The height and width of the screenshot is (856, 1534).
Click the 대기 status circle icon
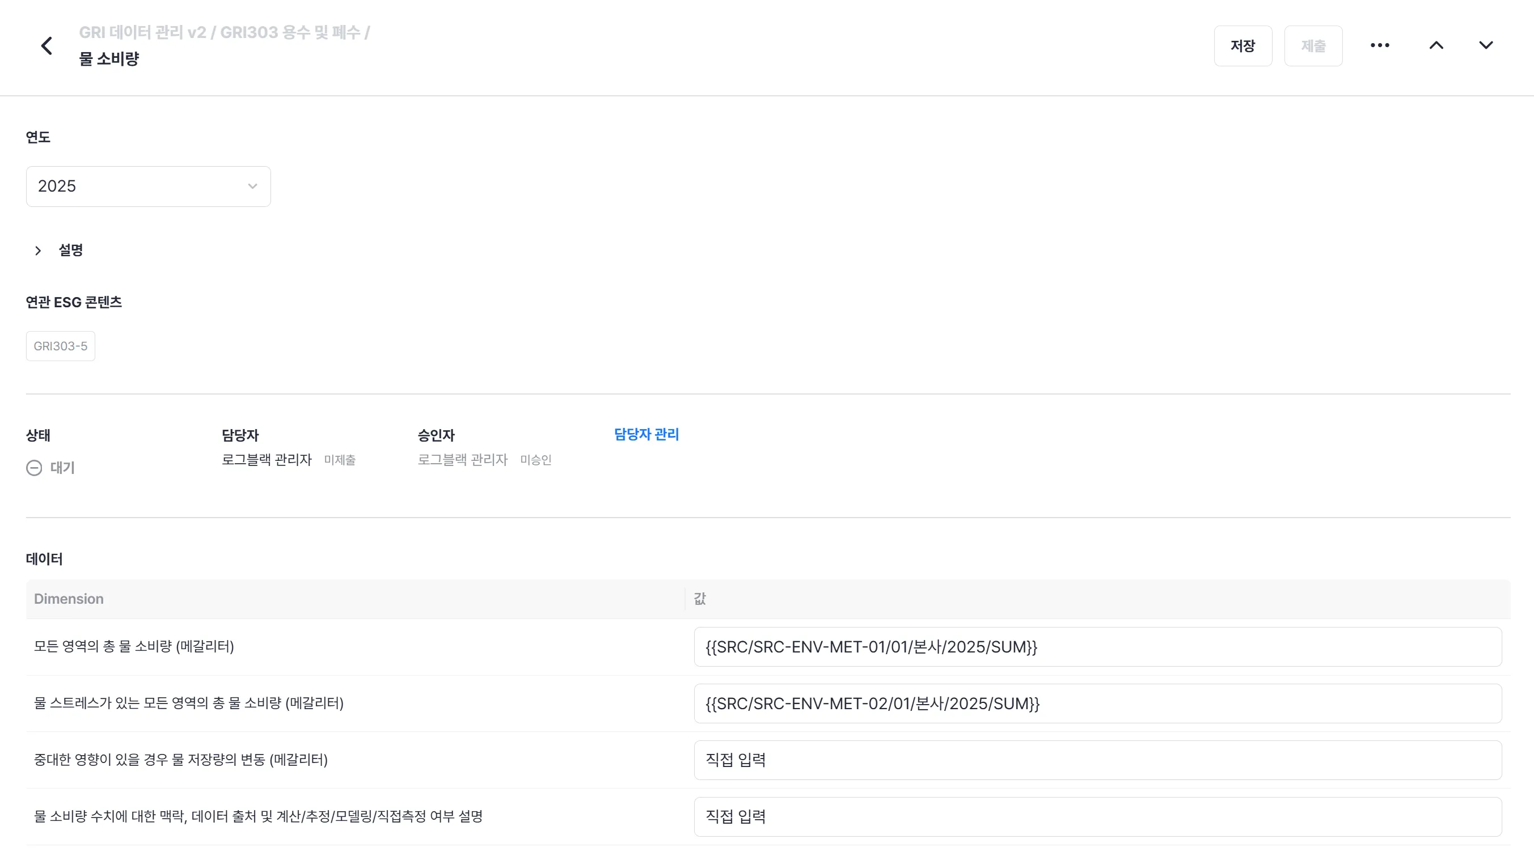34,468
